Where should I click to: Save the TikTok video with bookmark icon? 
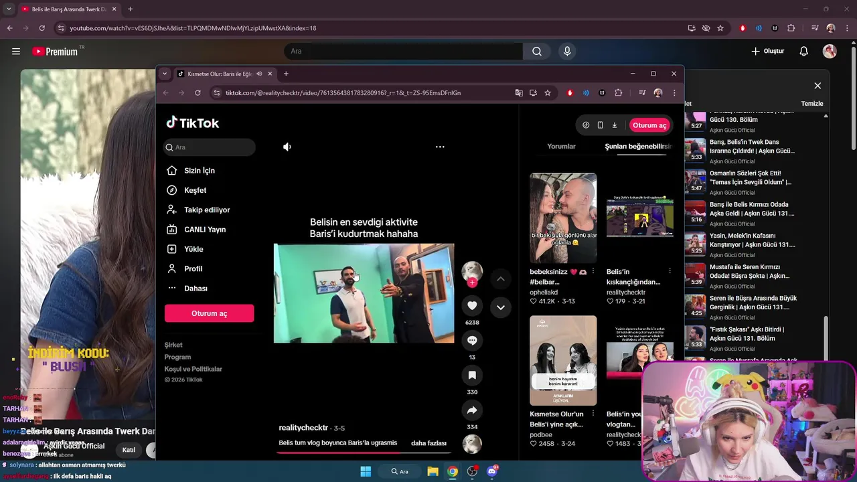tap(472, 375)
